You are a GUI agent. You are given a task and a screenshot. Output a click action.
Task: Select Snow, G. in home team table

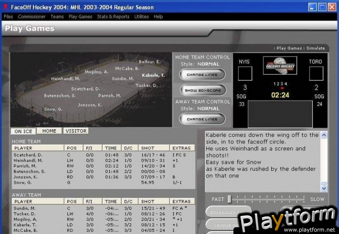103,182
